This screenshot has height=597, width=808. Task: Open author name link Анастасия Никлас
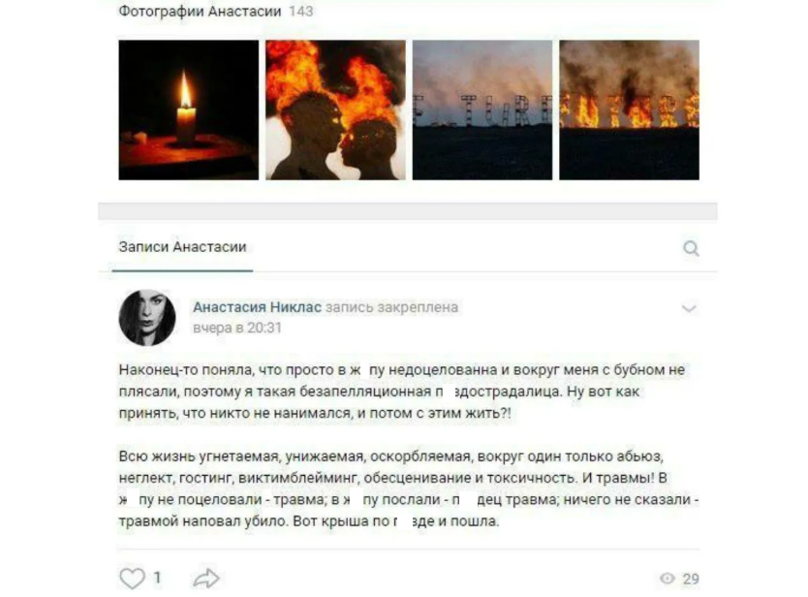[x=257, y=307]
